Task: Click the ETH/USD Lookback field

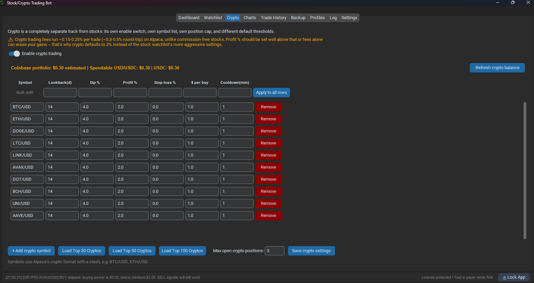Action: (62, 119)
